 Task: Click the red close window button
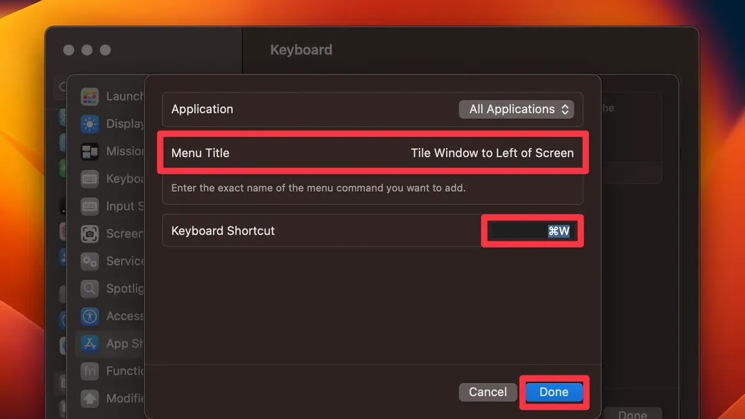[70, 50]
